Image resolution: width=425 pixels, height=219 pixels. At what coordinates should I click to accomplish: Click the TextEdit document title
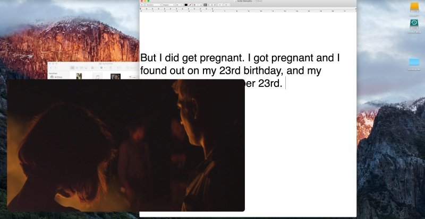click(x=244, y=1)
